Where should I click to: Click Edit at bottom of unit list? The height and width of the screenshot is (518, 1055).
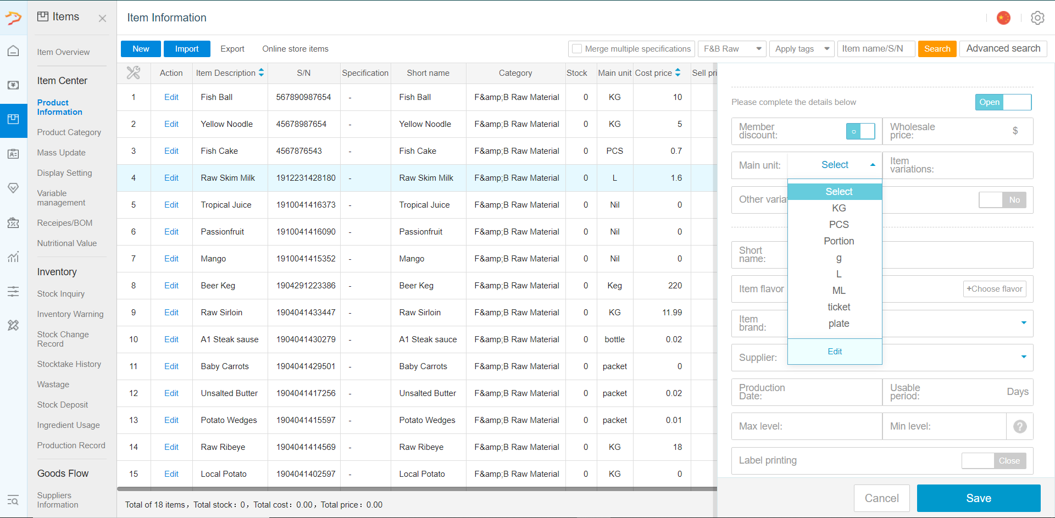coord(835,352)
